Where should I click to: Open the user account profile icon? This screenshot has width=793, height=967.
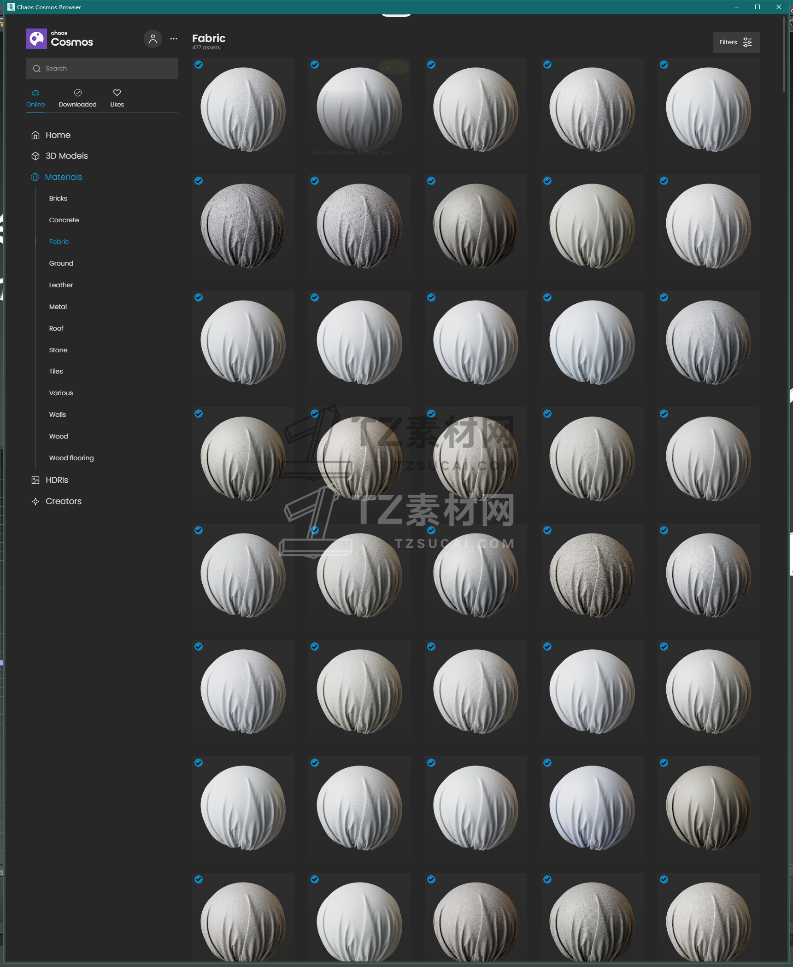click(153, 39)
